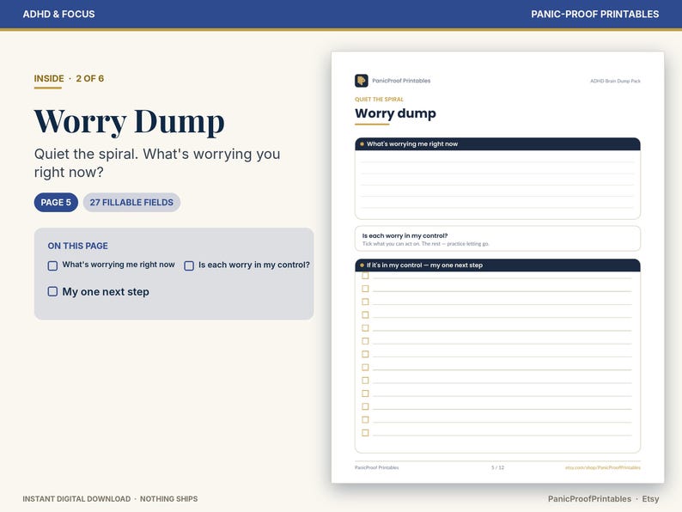682x512 pixels.
Task: Click the "INSTANT DIGITAL DOWNLOAD" footer text
Action: [x=76, y=499]
